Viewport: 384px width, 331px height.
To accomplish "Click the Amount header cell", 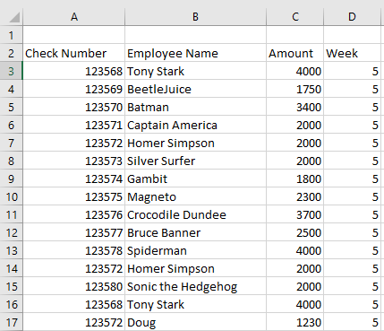I will (294, 53).
